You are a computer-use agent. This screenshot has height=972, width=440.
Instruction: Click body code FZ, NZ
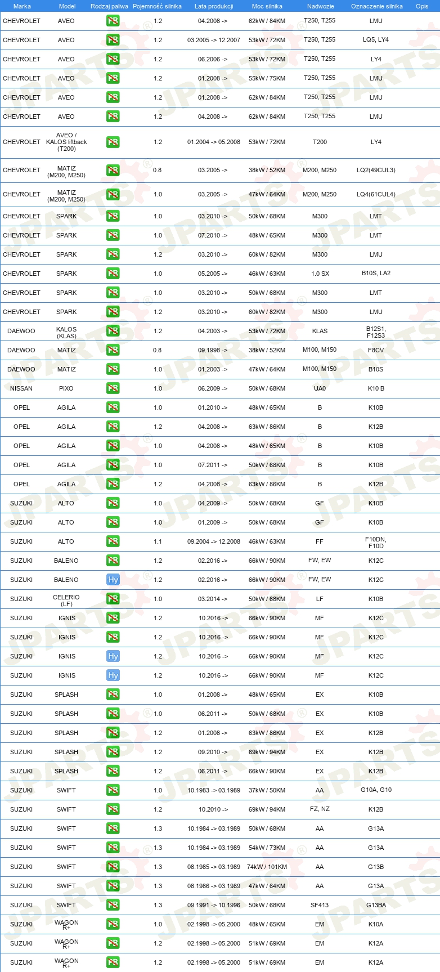pyautogui.click(x=320, y=809)
